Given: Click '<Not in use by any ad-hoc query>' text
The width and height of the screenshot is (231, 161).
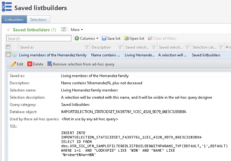Looking at the screenshot, I should pos(90,119).
